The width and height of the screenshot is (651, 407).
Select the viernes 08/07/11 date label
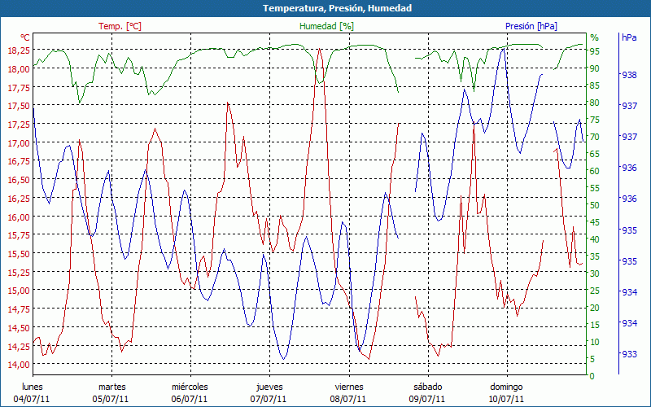pyautogui.click(x=348, y=392)
